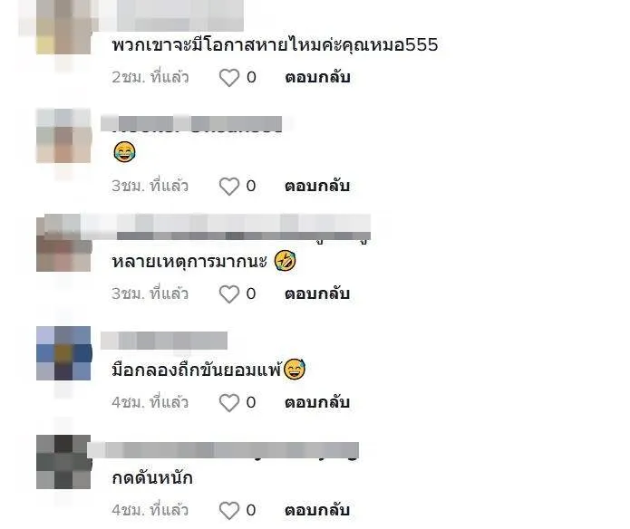Open the beige avatar of the first commenter
This screenshot has height=529, width=630.
[63, 27]
